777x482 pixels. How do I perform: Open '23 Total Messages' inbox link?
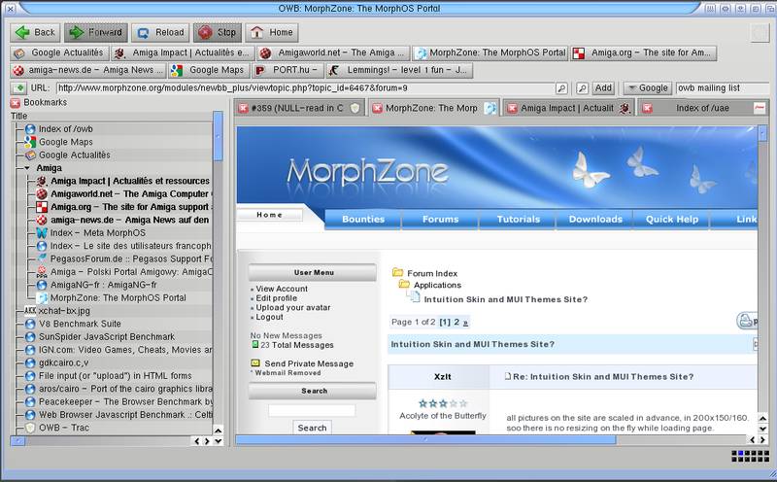[x=297, y=345]
